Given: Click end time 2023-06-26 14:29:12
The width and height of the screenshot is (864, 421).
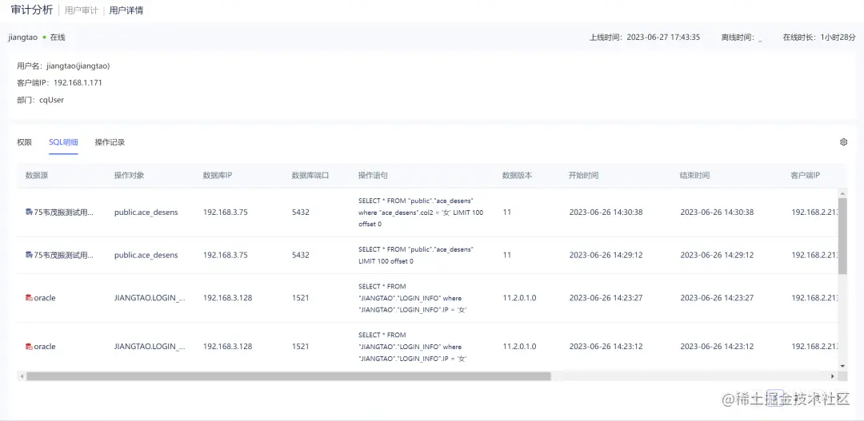Looking at the screenshot, I should pos(717,256).
